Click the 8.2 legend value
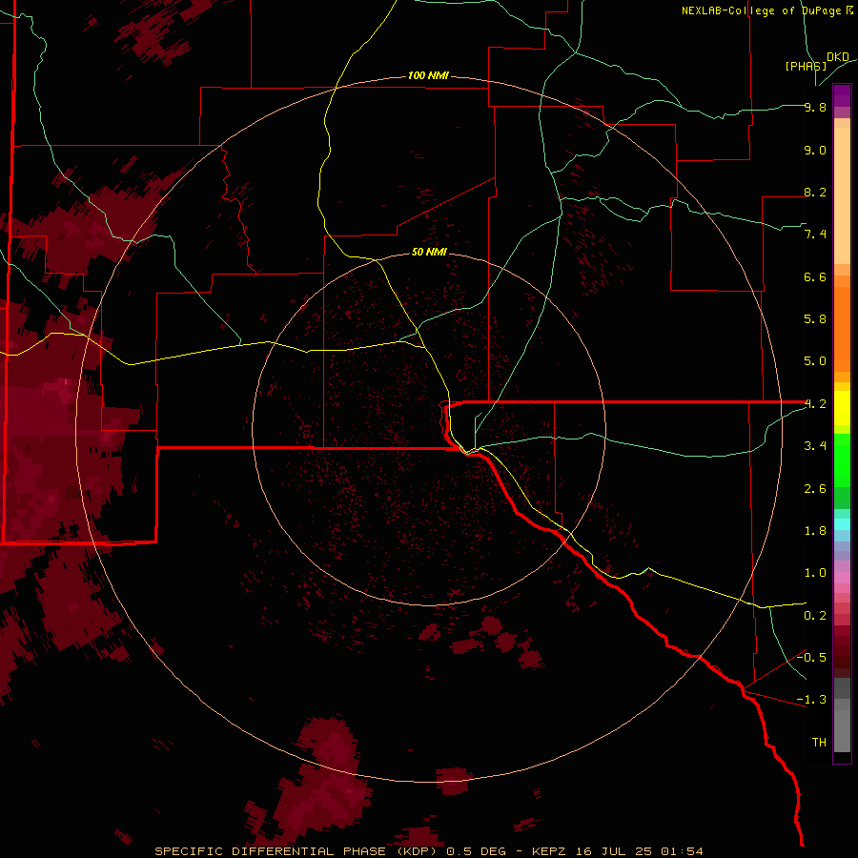 [x=815, y=192]
